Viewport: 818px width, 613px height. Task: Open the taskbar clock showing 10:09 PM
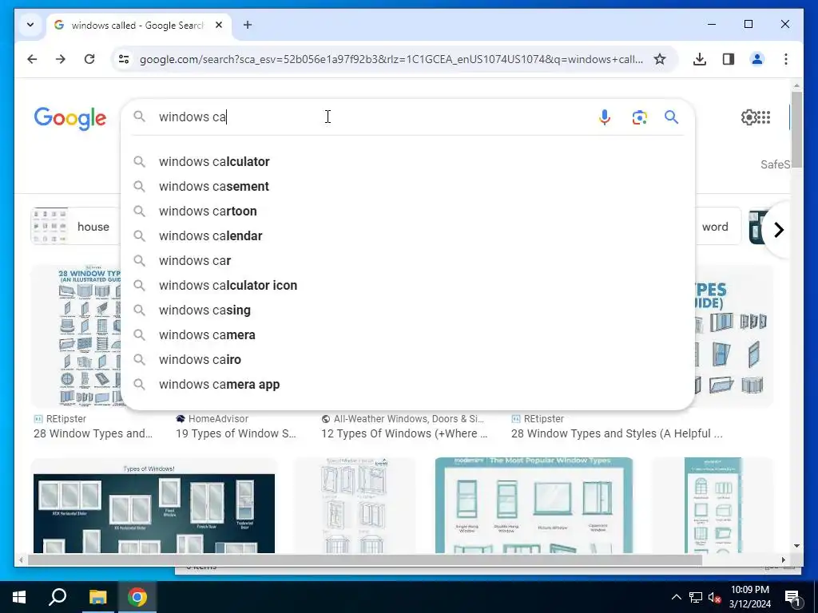coord(749,597)
